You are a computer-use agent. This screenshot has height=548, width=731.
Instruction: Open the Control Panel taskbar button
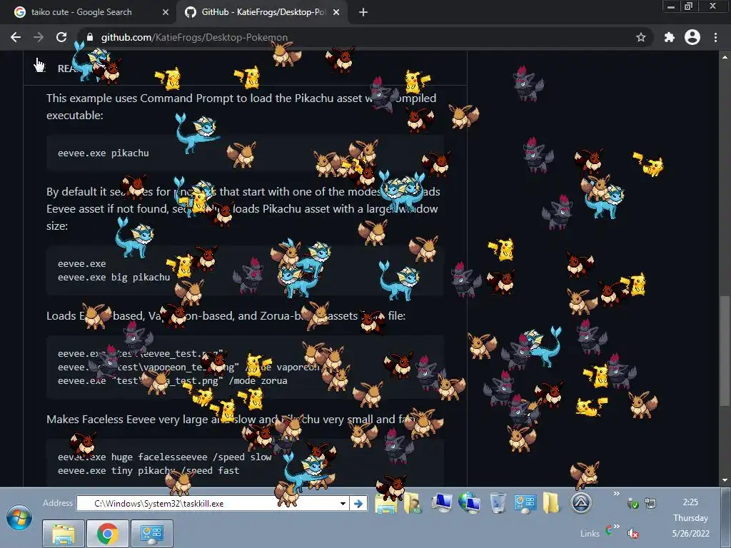(x=152, y=534)
